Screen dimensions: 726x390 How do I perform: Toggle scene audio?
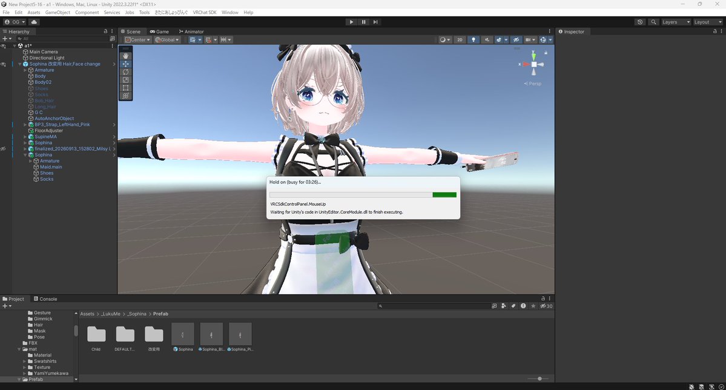487,40
